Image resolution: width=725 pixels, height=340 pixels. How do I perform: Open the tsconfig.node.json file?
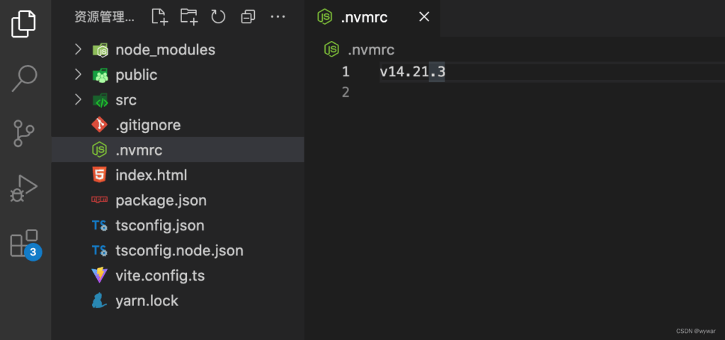179,250
